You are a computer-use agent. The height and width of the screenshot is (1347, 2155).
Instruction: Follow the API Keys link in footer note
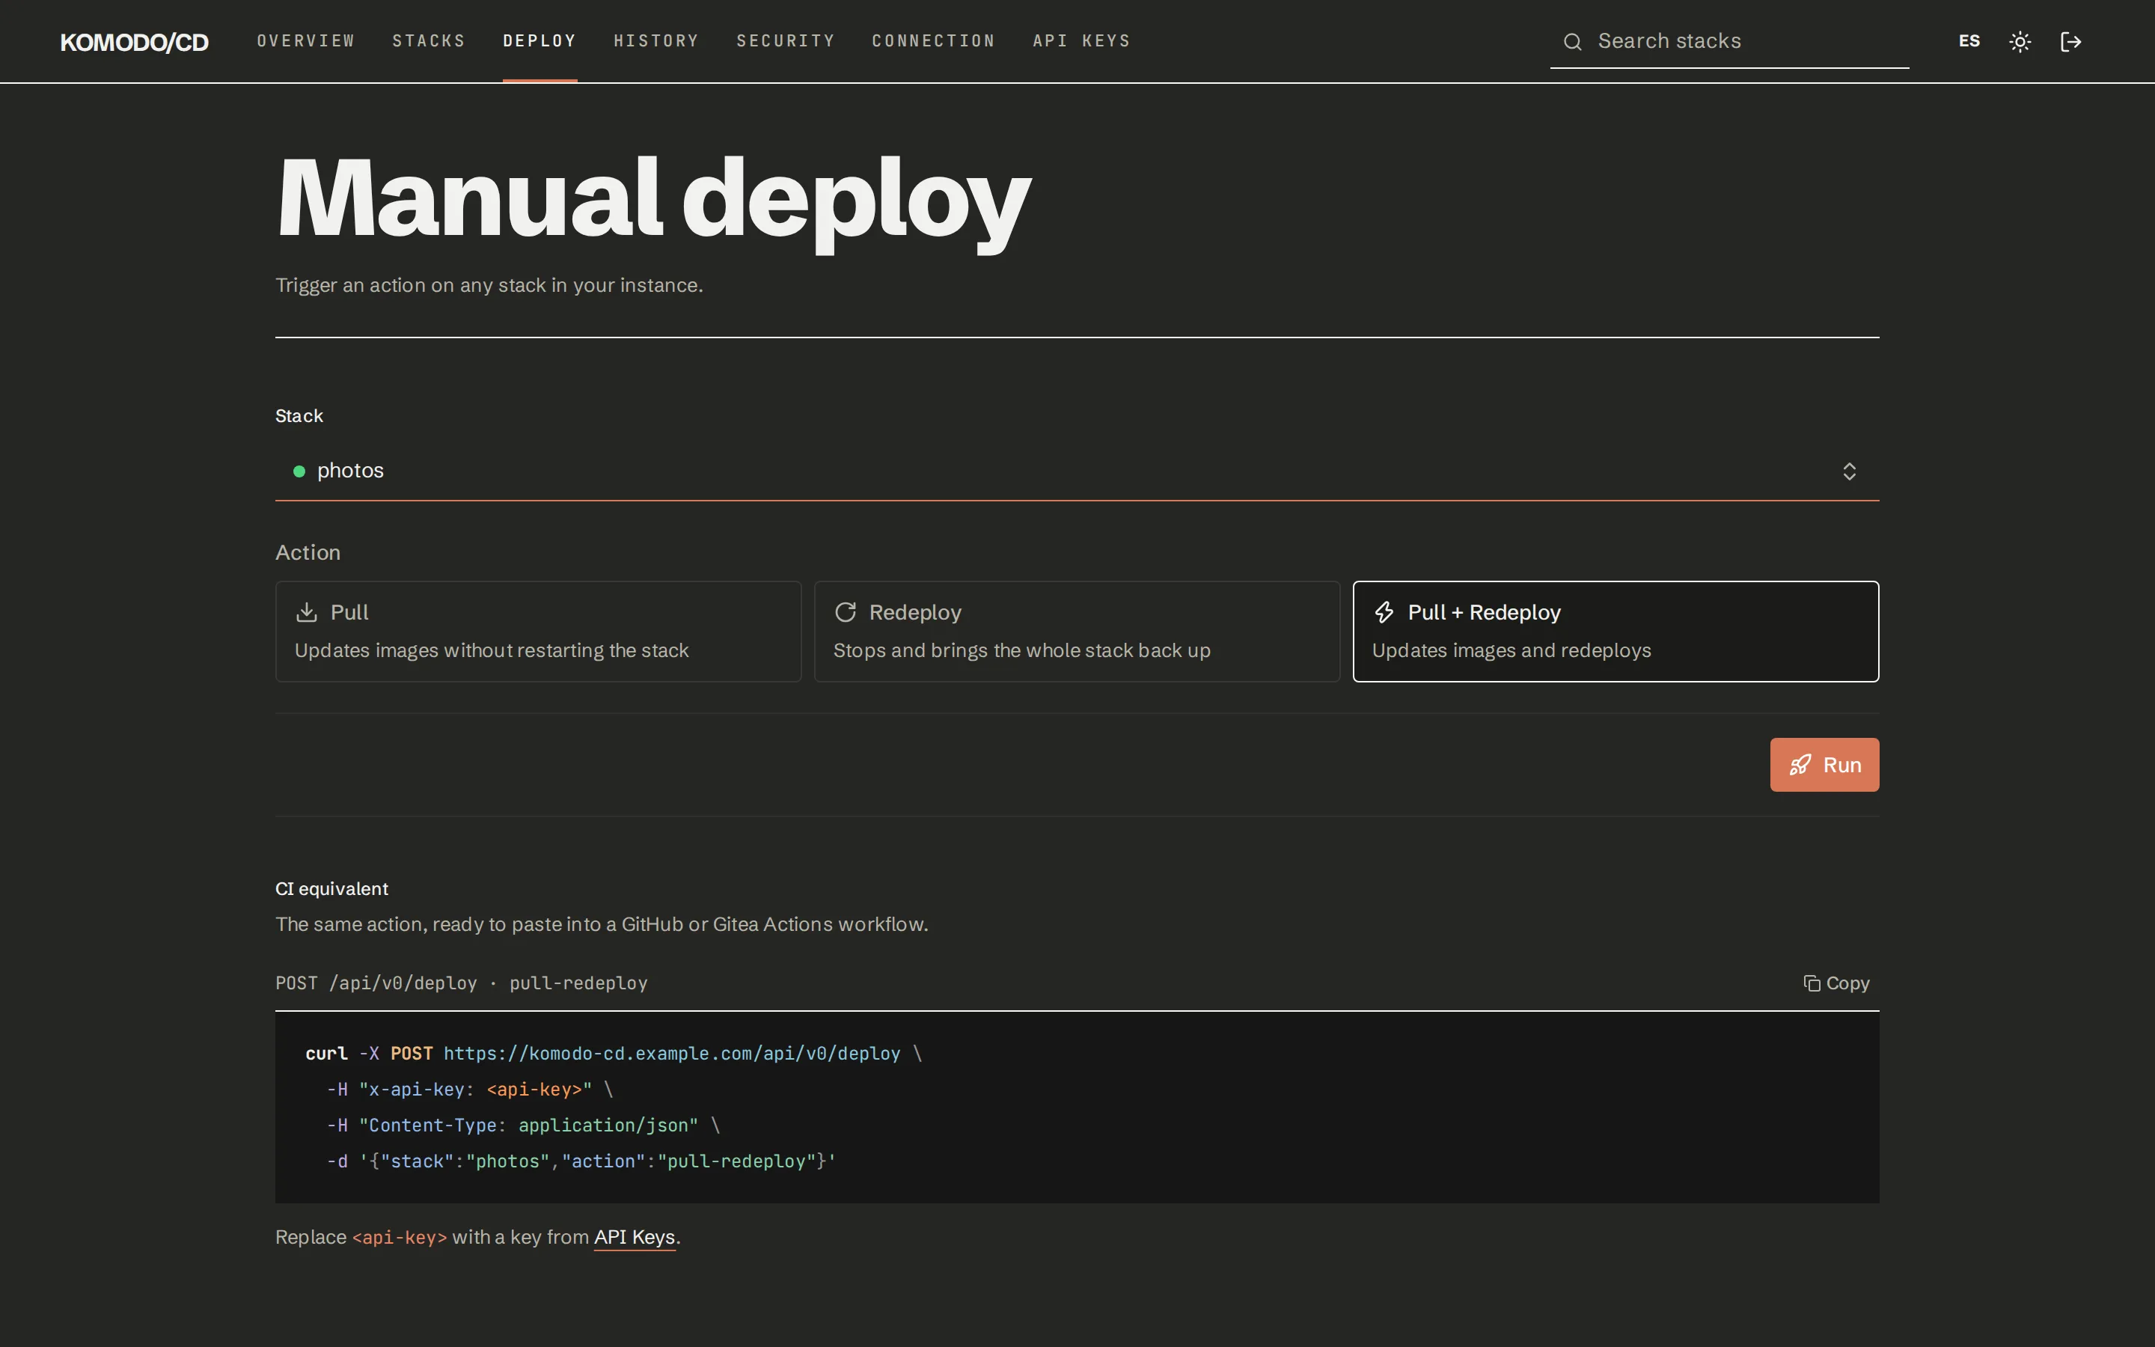pos(634,1236)
